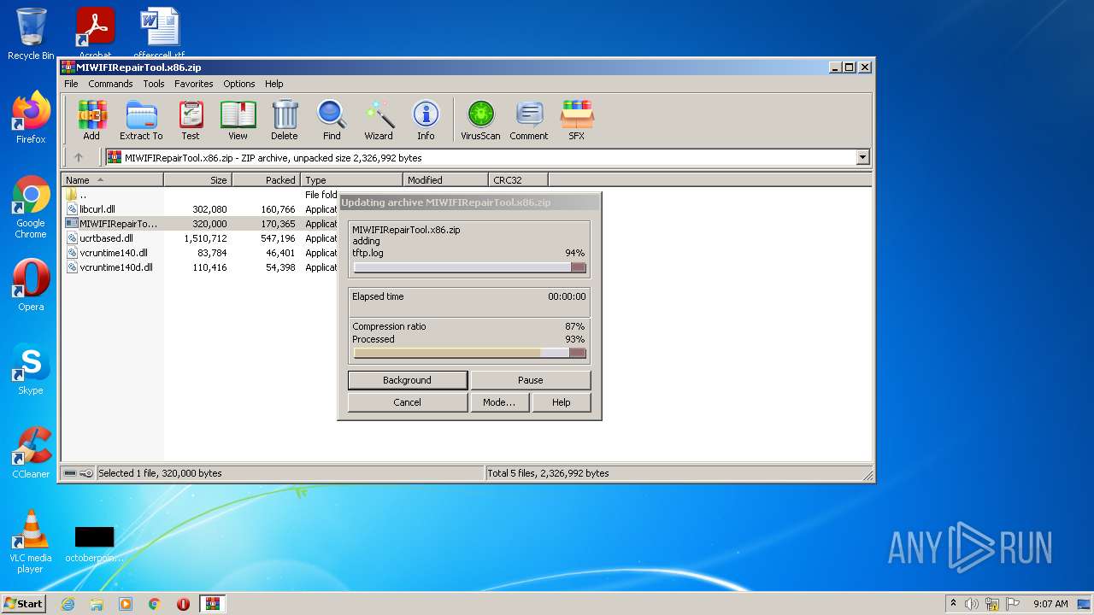This screenshot has width=1094, height=615.
Task: Go up one folder level arrow
Action: click(x=79, y=157)
